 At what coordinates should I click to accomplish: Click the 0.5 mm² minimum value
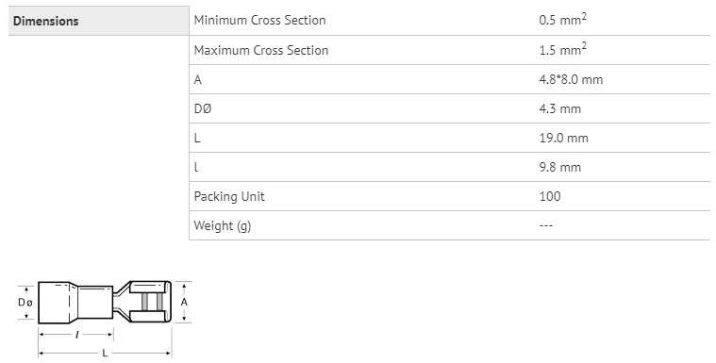tap(562, 20)
